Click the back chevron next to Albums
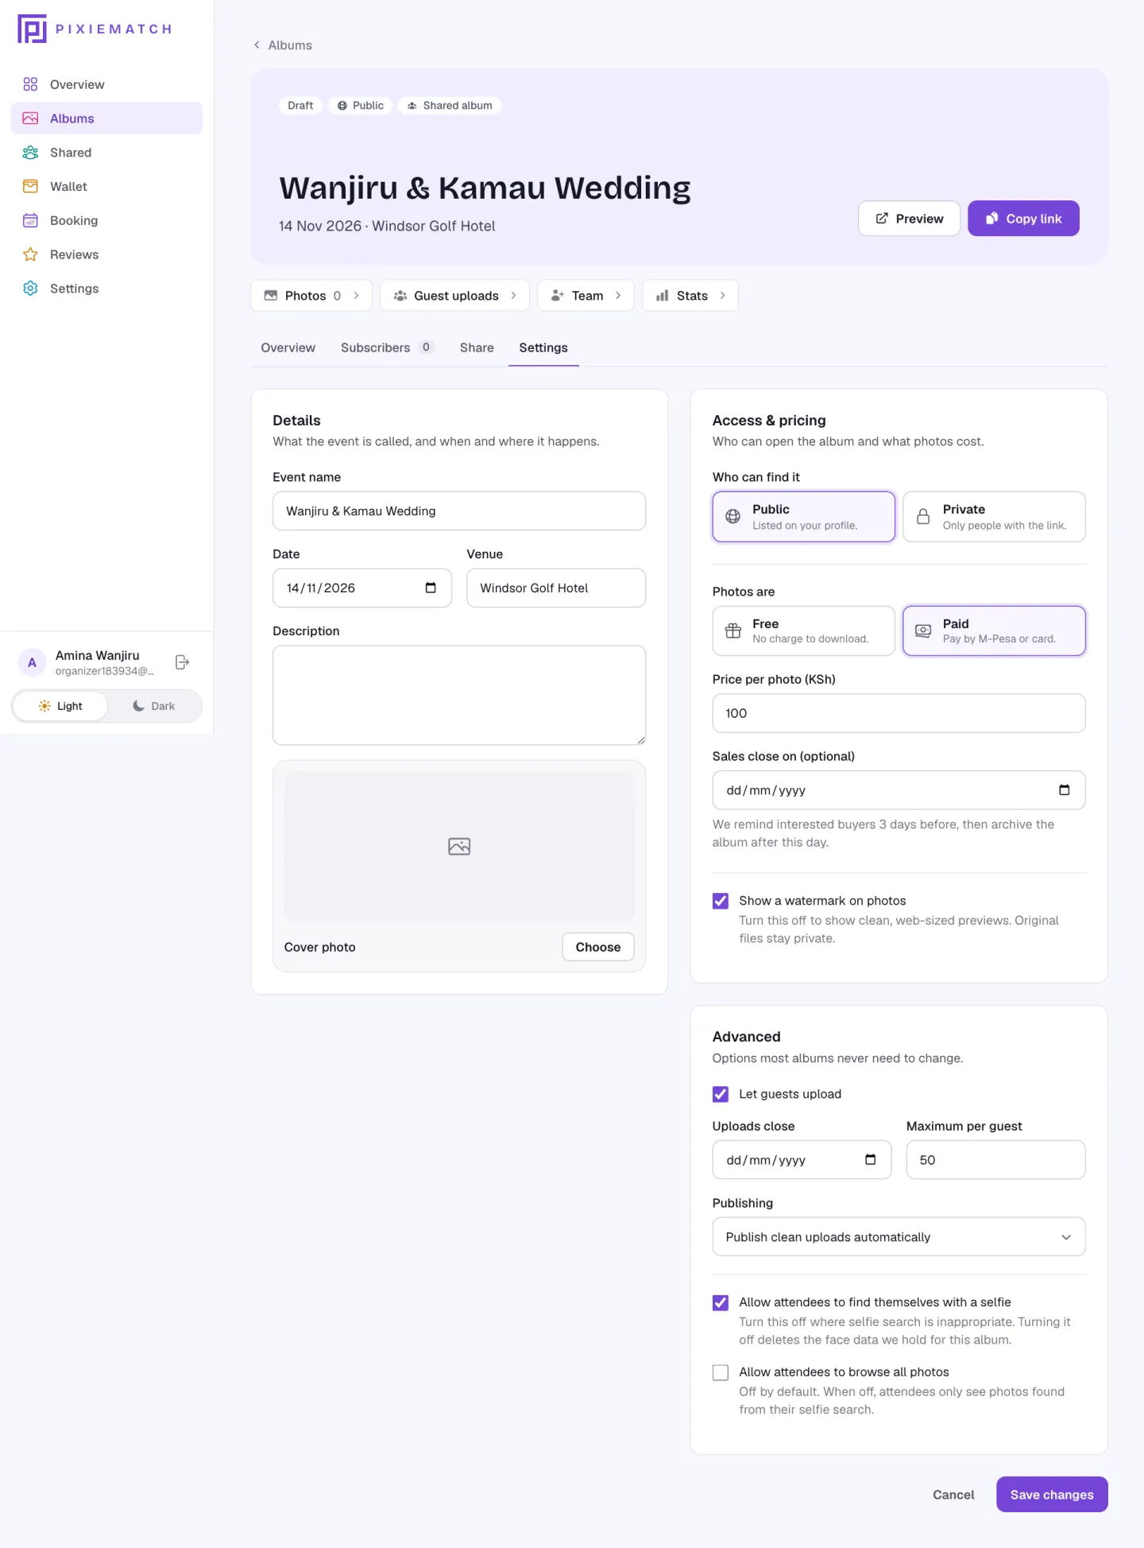Image resolution: width=1144 pixels, height=1548 pixels. 257,45
